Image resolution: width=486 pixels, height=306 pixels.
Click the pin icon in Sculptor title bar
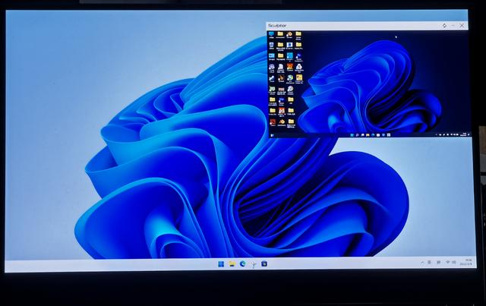(x=444, y=26)
